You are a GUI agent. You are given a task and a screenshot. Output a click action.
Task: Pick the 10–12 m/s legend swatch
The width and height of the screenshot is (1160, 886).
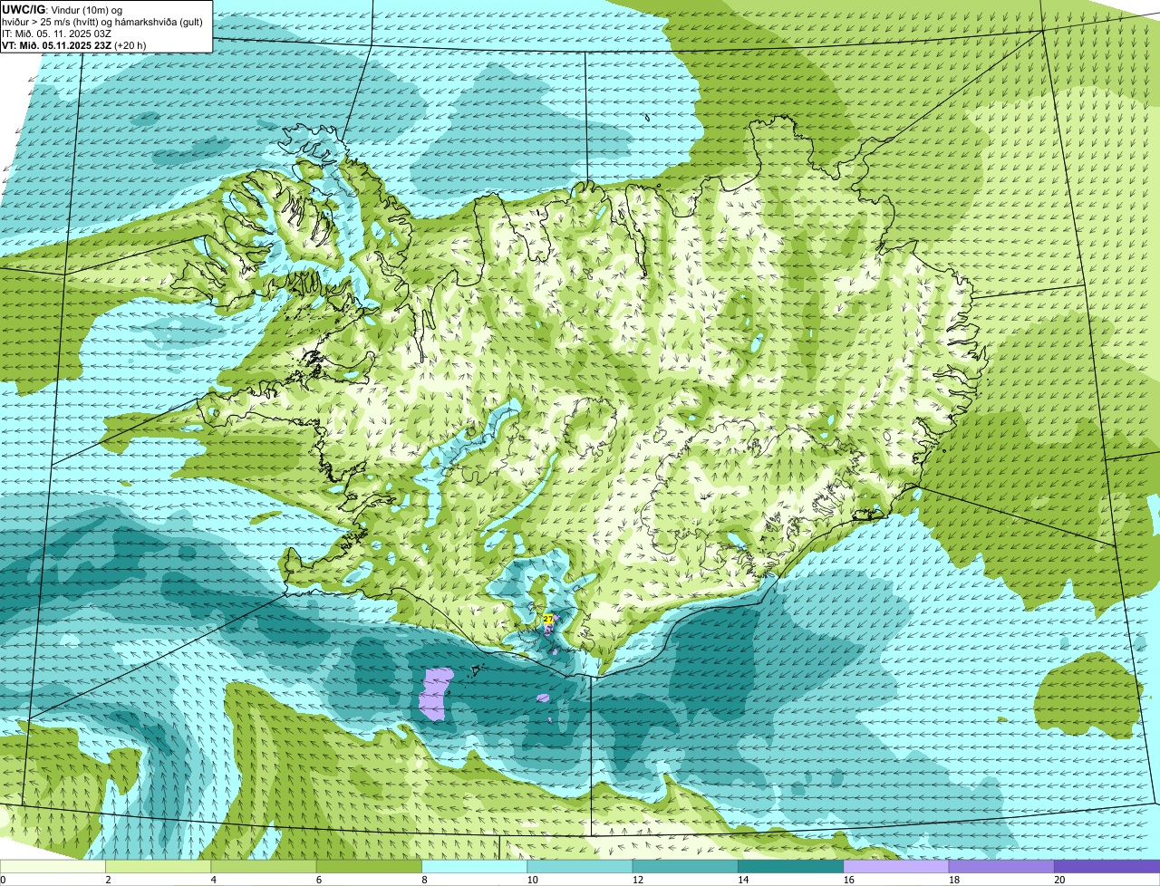tap(580, 866)
